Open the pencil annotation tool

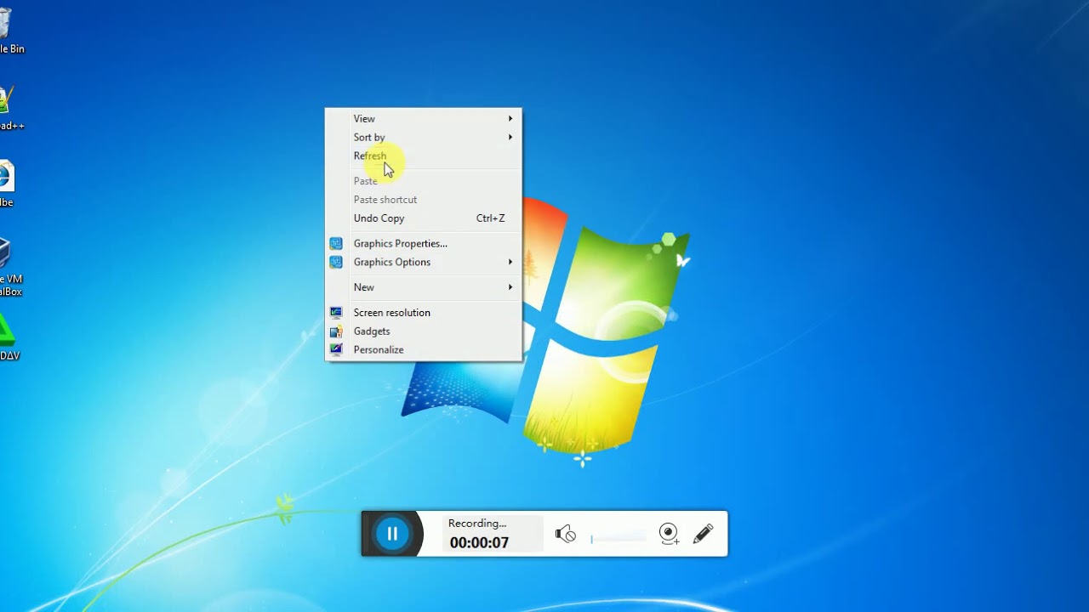tap(703, 534)
